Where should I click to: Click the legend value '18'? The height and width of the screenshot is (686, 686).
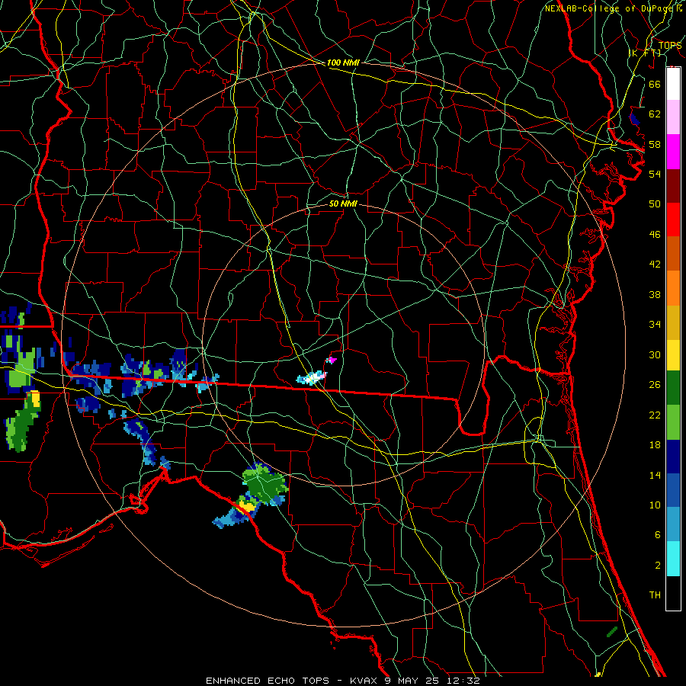coord(655,445)
